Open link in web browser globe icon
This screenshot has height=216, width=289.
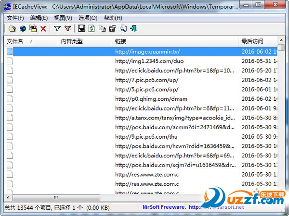23,29
